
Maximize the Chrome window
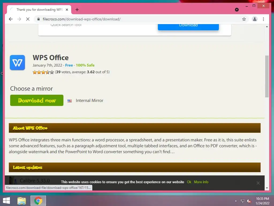click(254, 6)
